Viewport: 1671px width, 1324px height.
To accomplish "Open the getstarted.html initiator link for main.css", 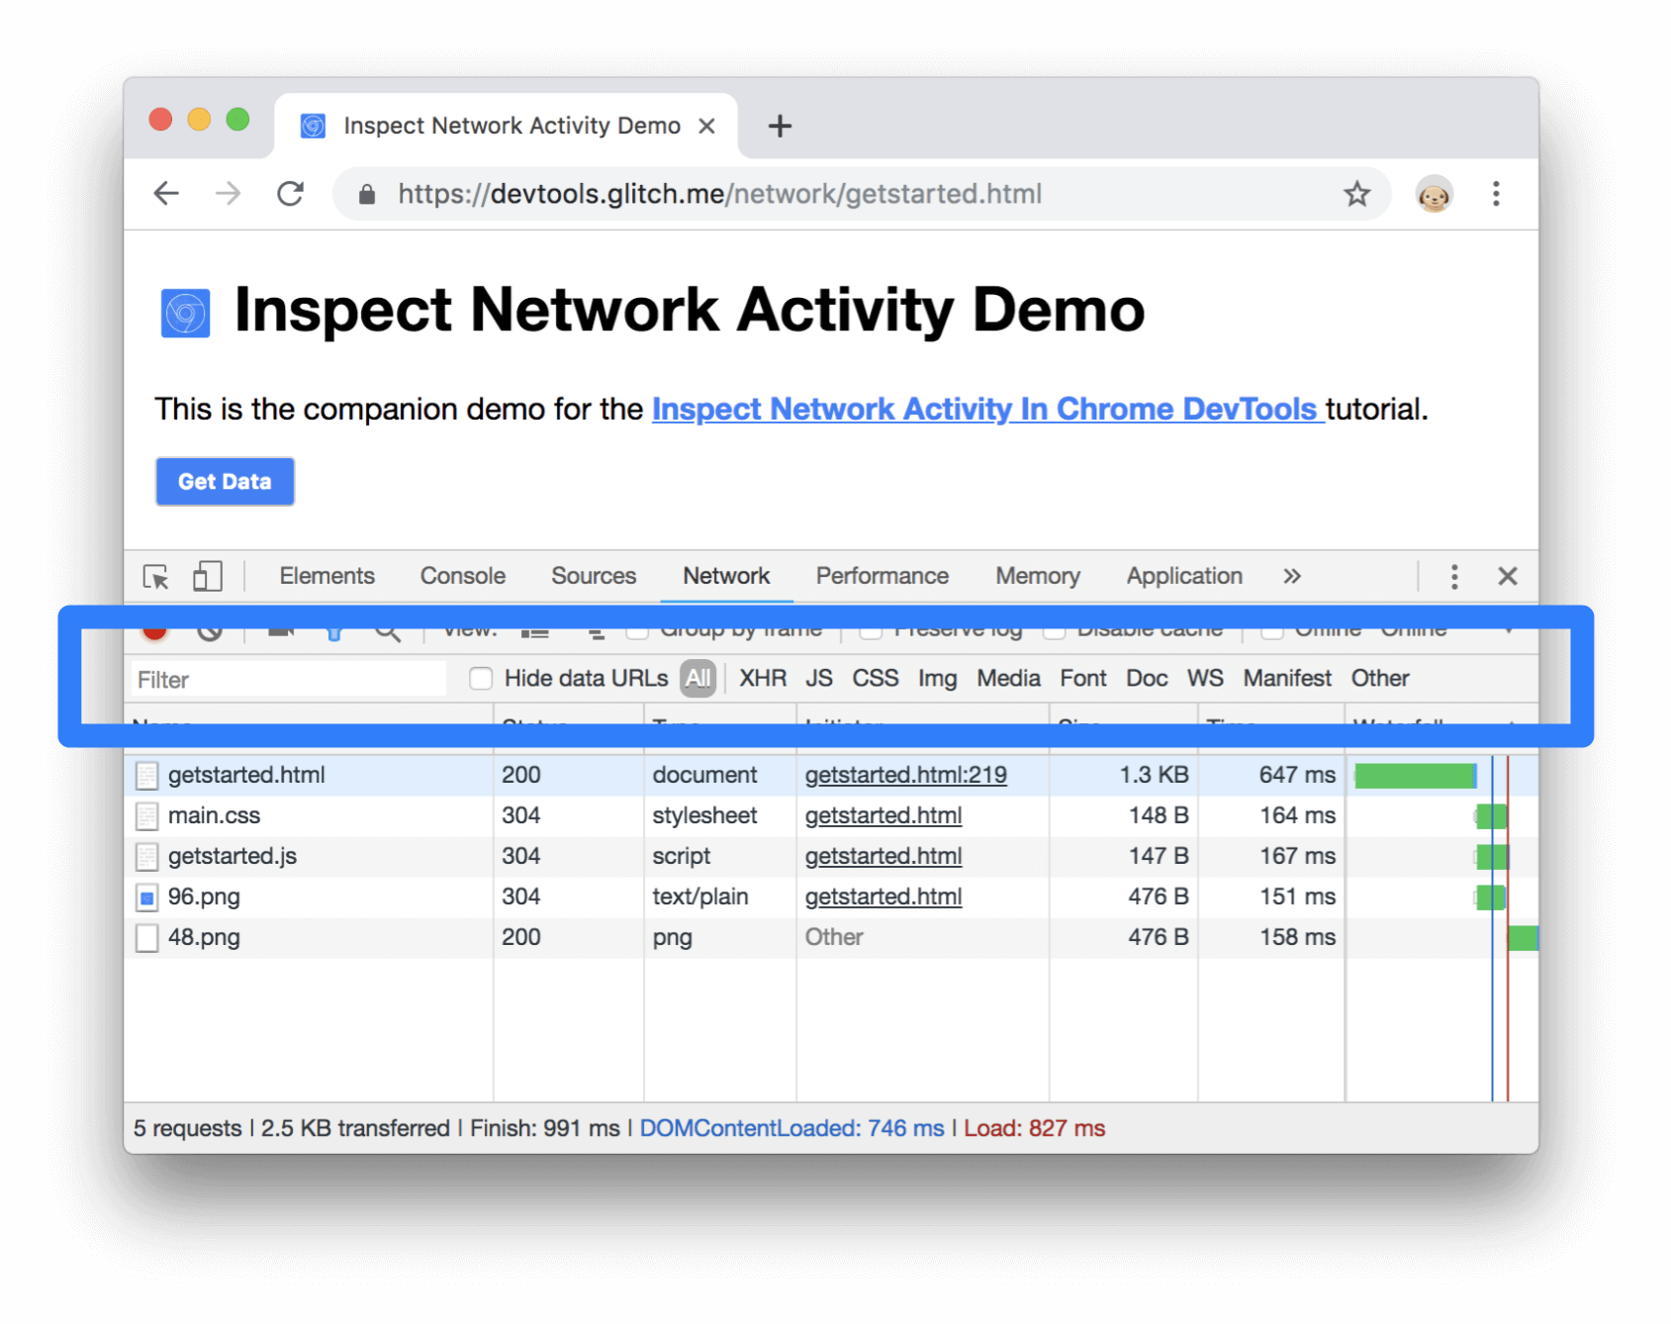I will (x=883, y=816).
